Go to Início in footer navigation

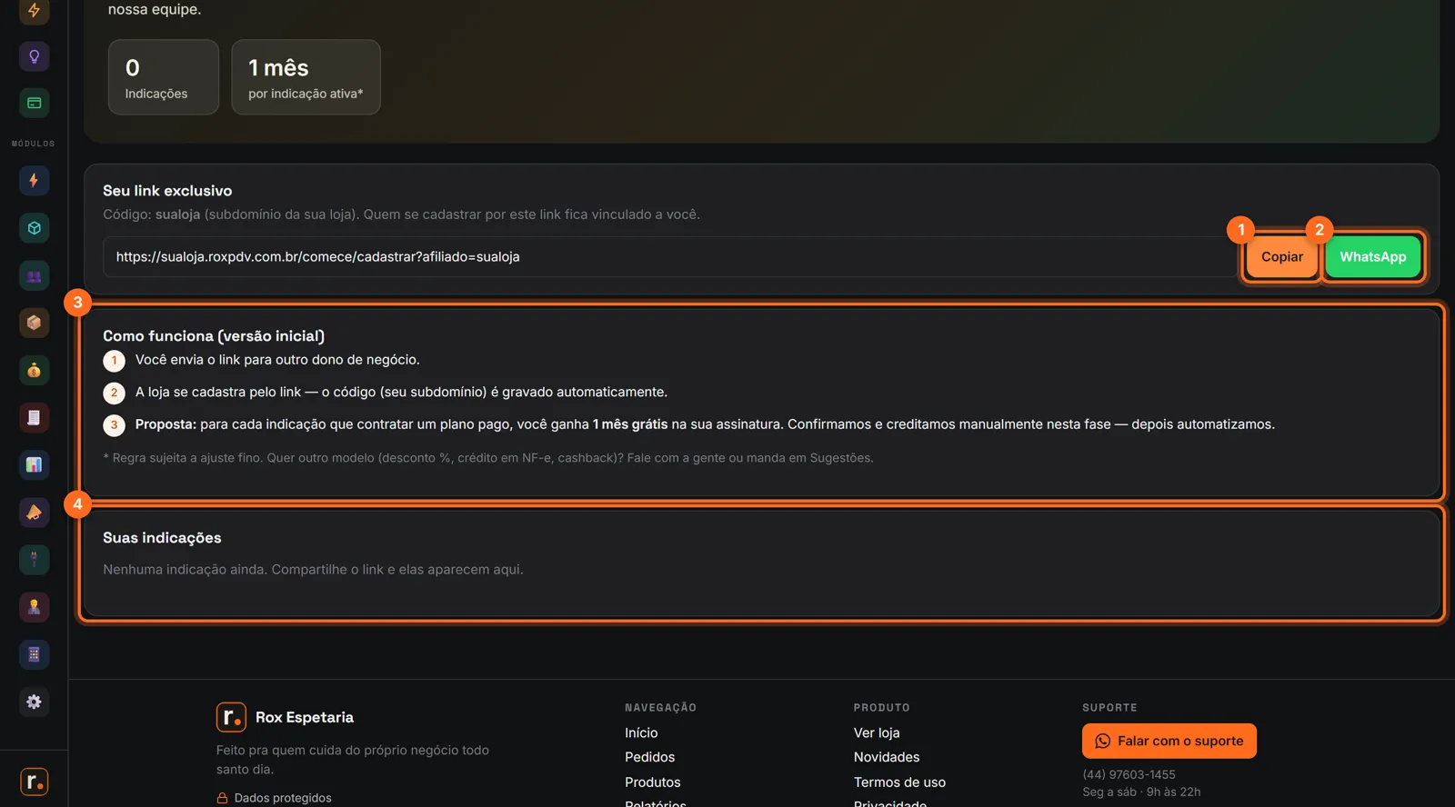click(641, 732)
